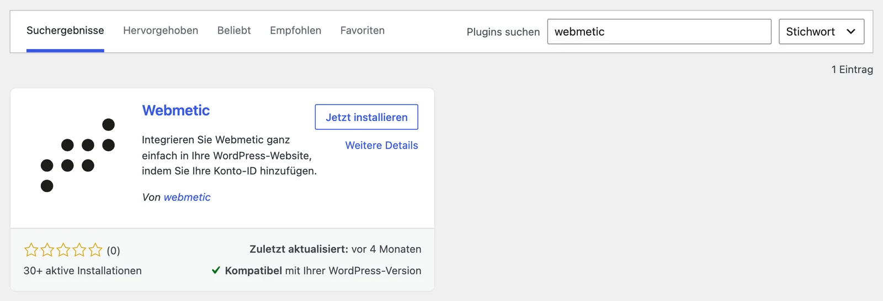Image resolution: width=883 pixels, height=301 pixels.
Task: Switch to the Hervorgehoben tab
Action: [161, 31]
